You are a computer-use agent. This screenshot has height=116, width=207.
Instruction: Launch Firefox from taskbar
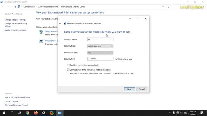pyautogui.click(x=36, y=113)
